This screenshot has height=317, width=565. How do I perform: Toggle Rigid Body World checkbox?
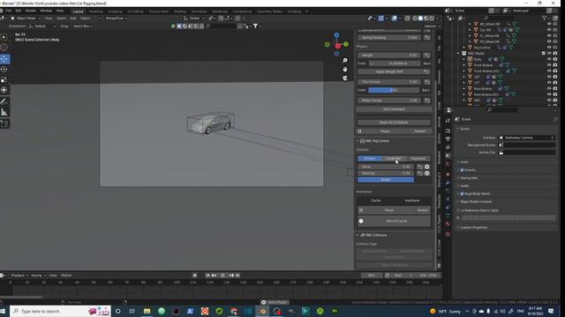pos(462,194)
